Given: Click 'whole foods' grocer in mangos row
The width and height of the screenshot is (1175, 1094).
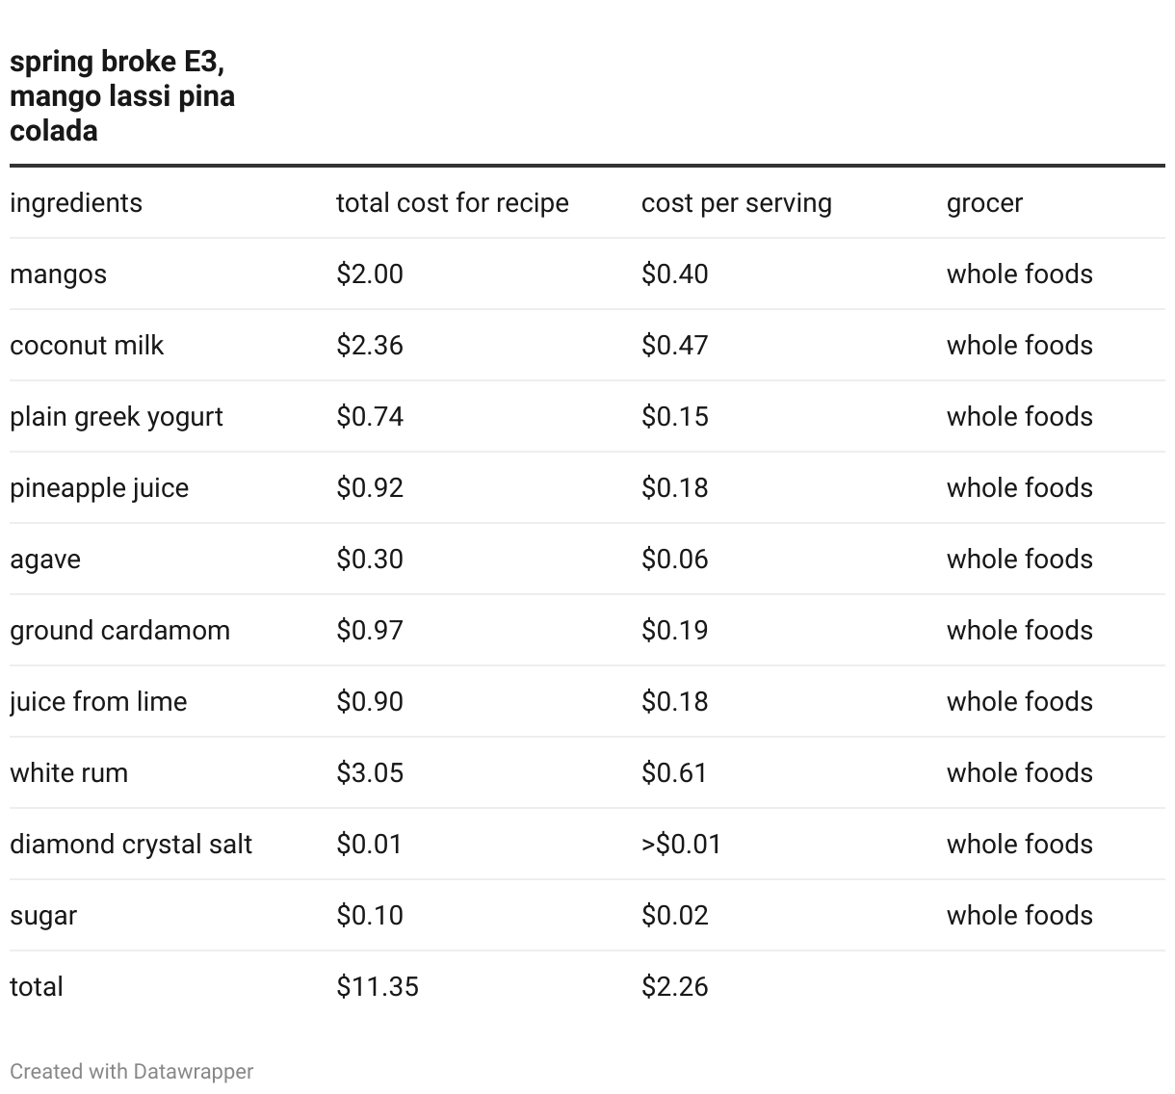Looking at the screenshot, I should (x=1020, y=273).
